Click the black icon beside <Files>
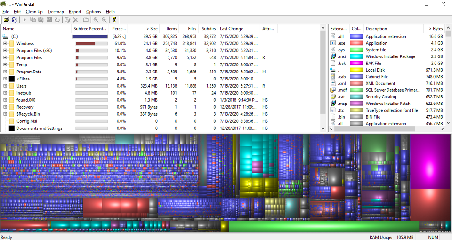The image size is (452, 240). point(11,79)
